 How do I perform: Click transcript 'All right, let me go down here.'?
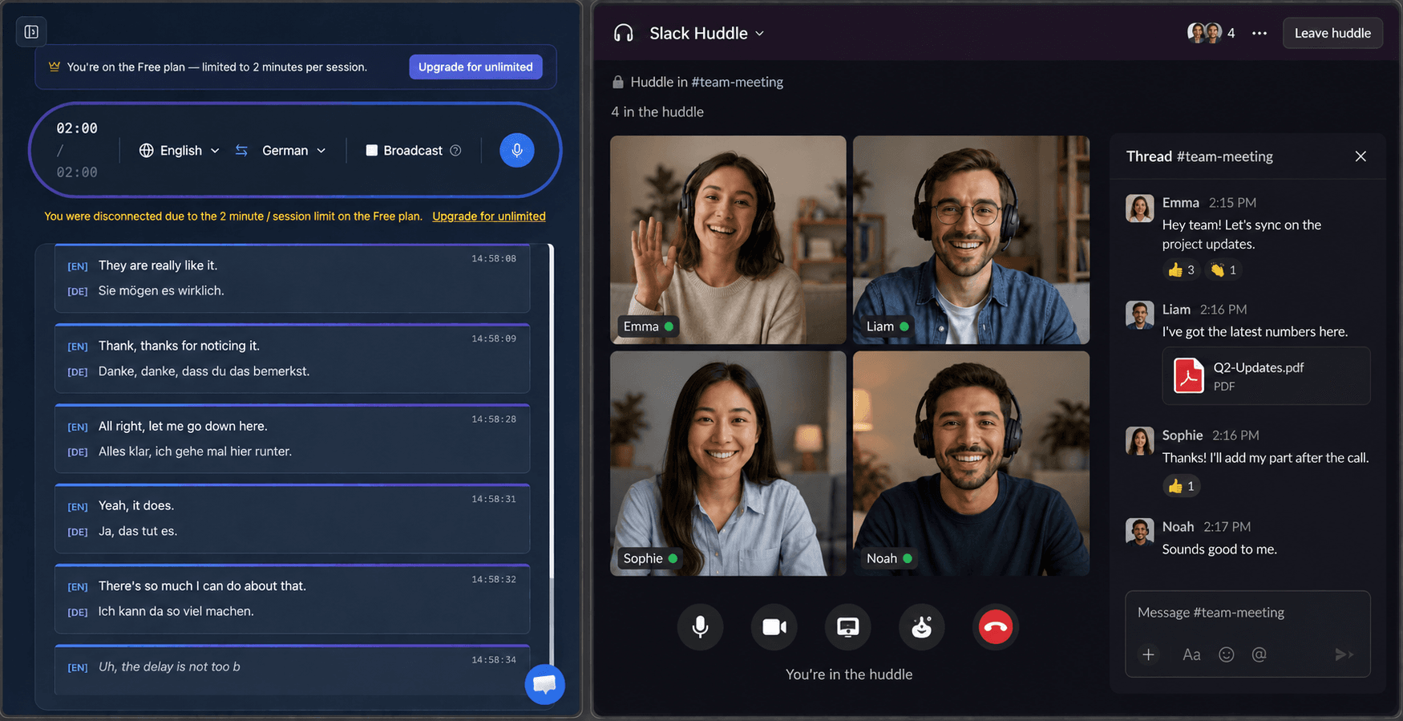click(x=183, y=426)
